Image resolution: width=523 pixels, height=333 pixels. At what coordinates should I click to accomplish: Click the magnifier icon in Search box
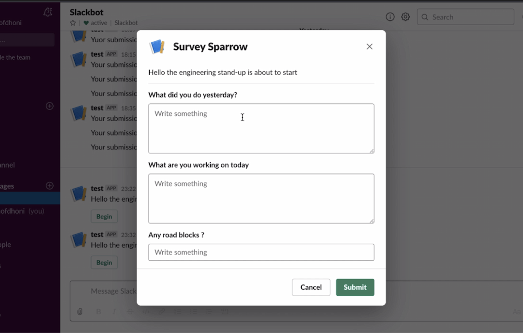(425, 17)
